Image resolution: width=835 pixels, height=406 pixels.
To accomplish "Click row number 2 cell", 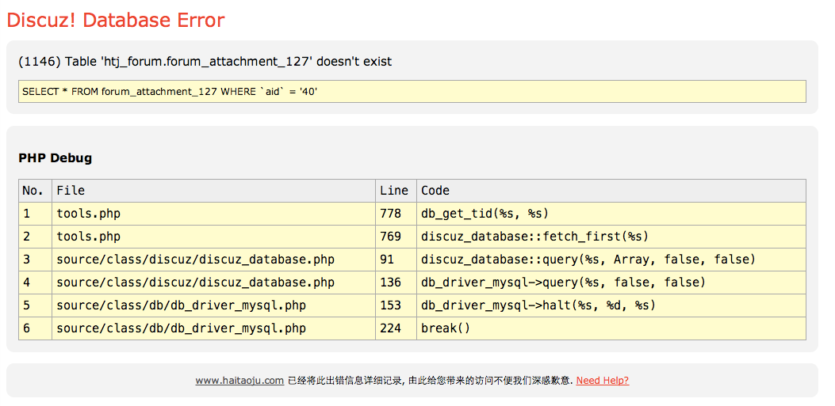I will [x=35, y=237].
